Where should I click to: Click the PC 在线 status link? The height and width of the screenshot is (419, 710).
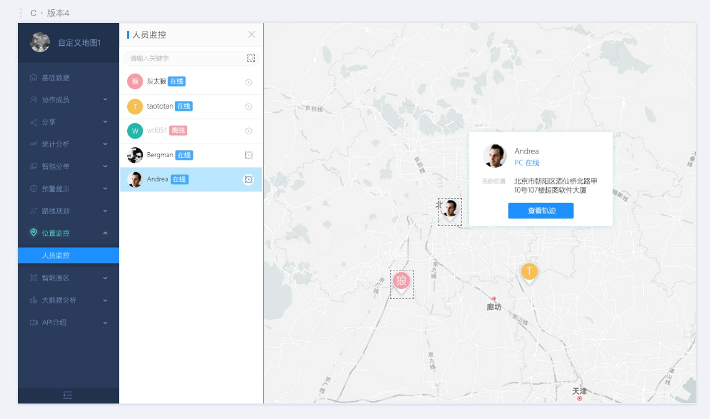(526, 163)
